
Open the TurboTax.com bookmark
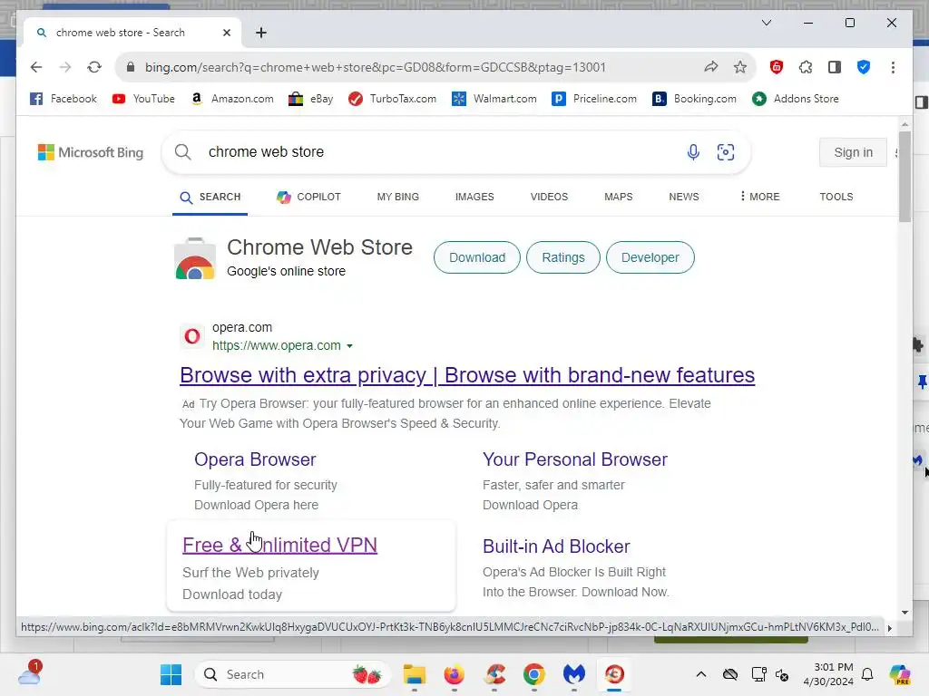[x=393, y=99]
